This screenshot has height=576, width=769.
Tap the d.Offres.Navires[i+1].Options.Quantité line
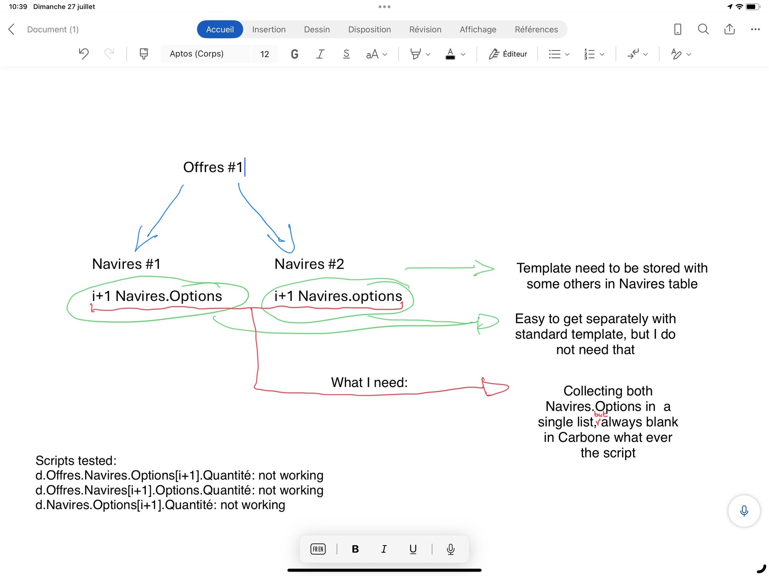(179, 490)
